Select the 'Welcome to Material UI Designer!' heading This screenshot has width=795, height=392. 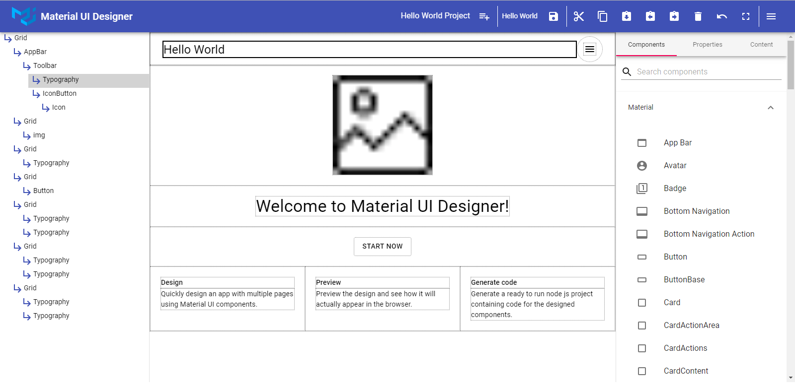click(383, 206)
